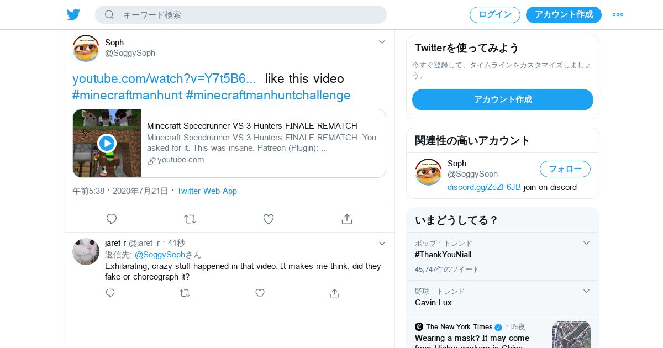The width and height of the screenshot is (663, 348).
Task: Open the discord.gg/ZcZF6JB link
Action: point(484,187)
